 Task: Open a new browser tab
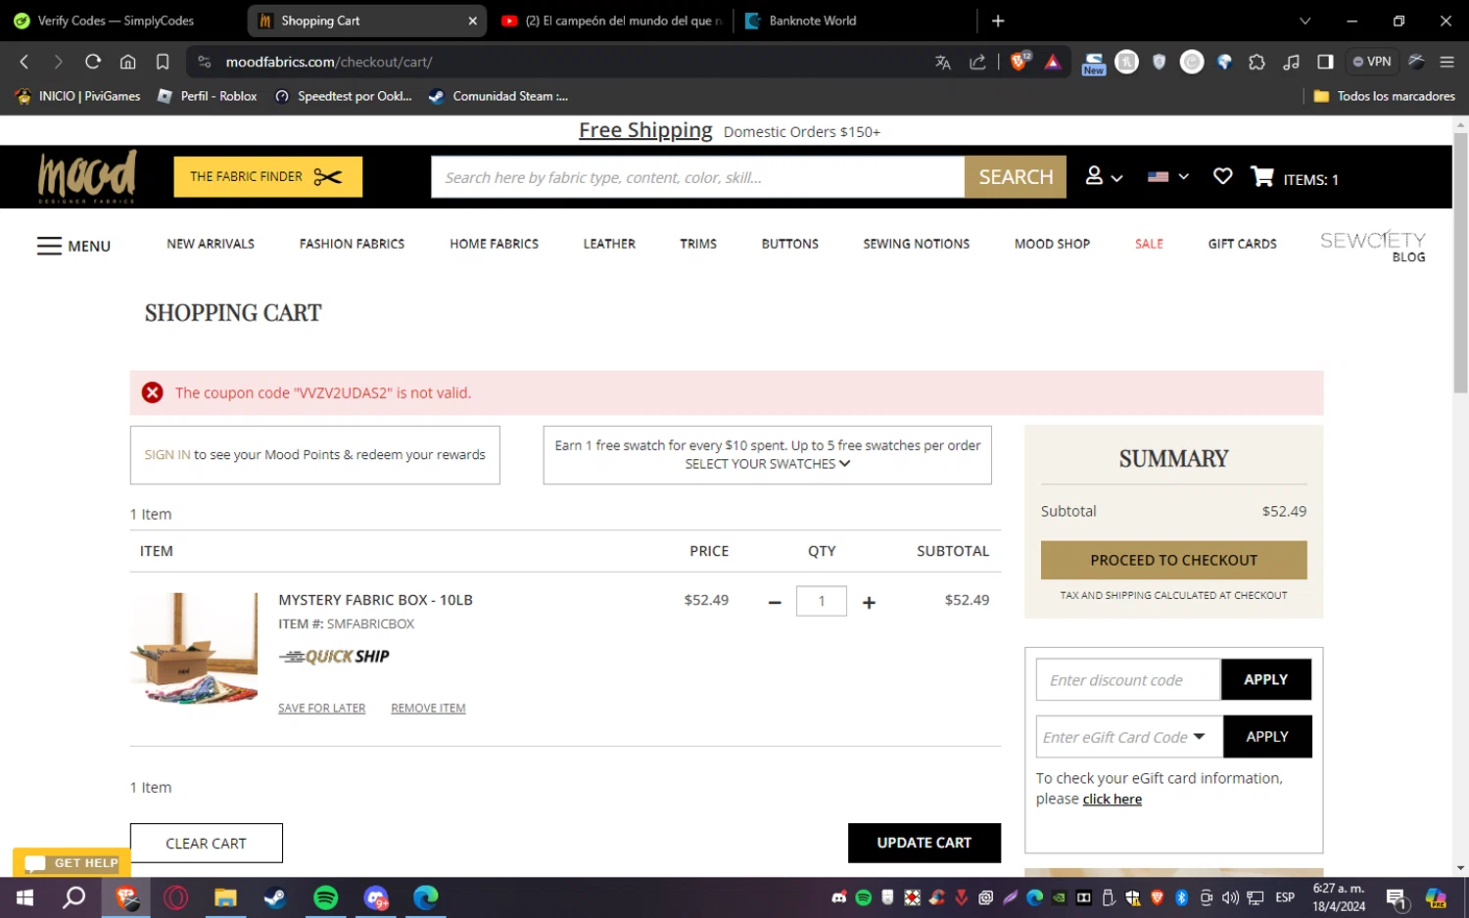[998, 21]
